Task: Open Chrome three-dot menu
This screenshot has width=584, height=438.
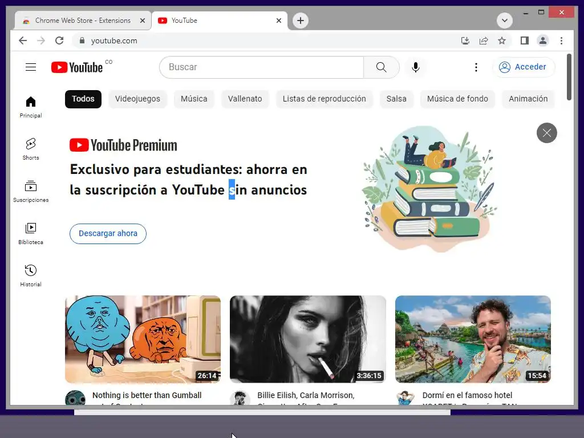Action: pyautogui.click(x=561, y=40)
